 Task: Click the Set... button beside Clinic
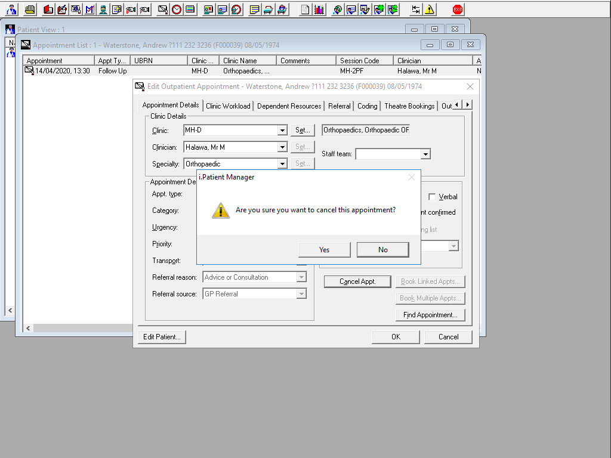303,130
